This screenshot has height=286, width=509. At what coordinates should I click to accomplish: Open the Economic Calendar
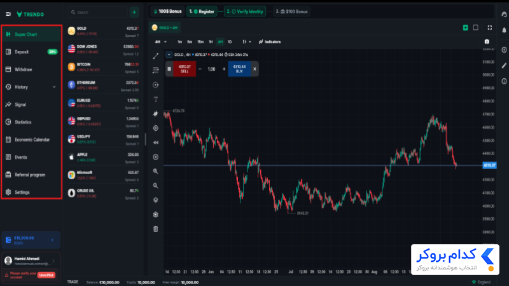(31, 140)
